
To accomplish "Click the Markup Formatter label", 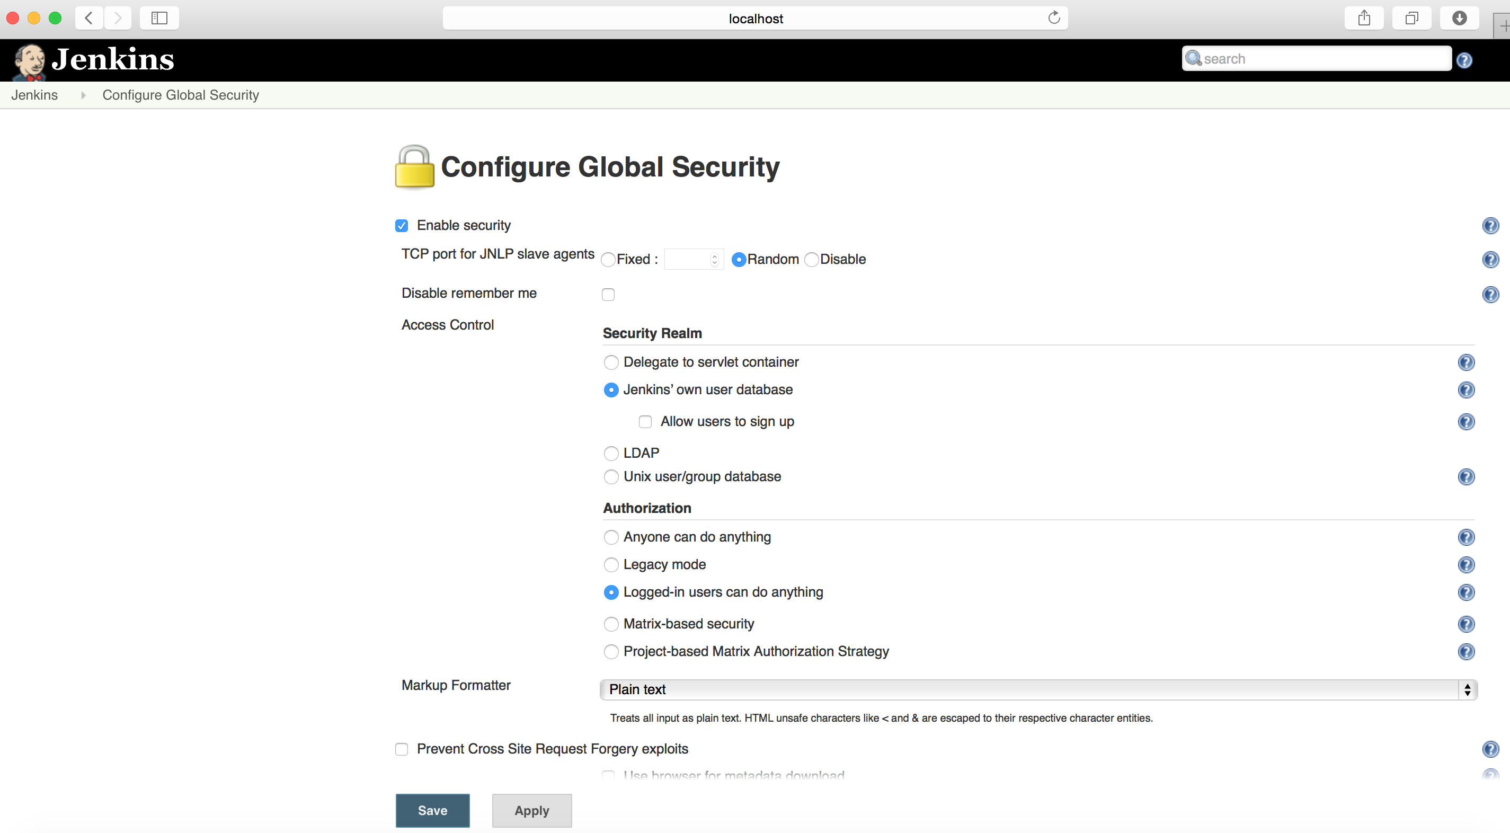I will (456, 685).
